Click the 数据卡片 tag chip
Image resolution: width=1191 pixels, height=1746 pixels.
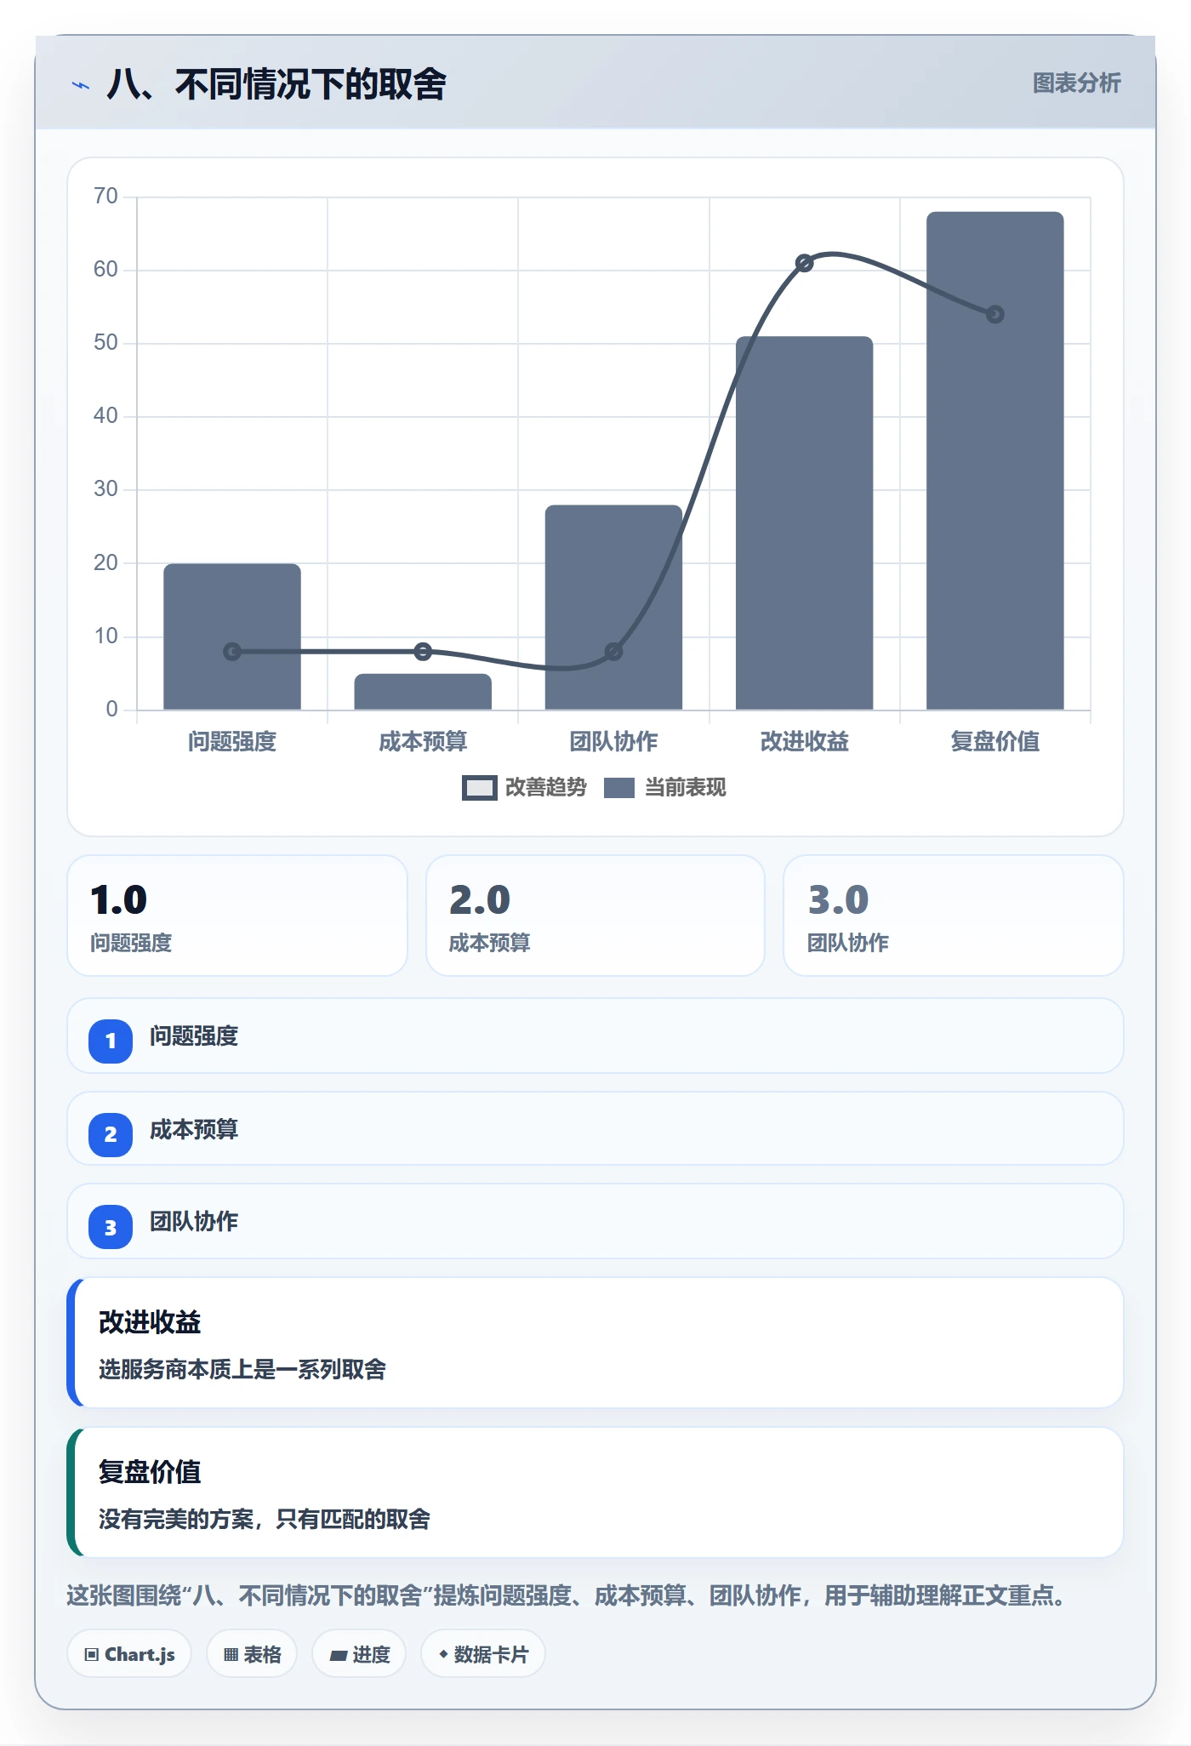click(483, 1654)
